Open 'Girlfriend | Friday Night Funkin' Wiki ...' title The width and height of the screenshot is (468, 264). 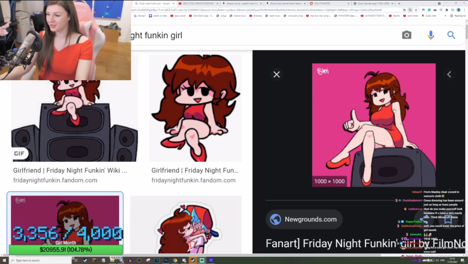click(x=70, y=170)
